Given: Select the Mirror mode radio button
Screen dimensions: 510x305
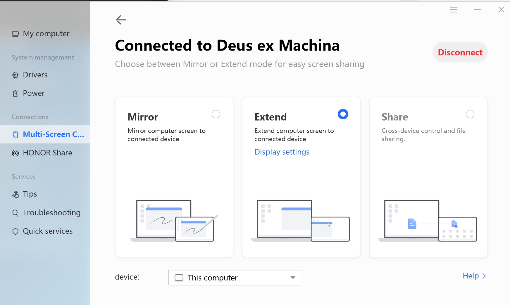Looking at the screenshot, I should pyautogui.click(x=216, y=114).
